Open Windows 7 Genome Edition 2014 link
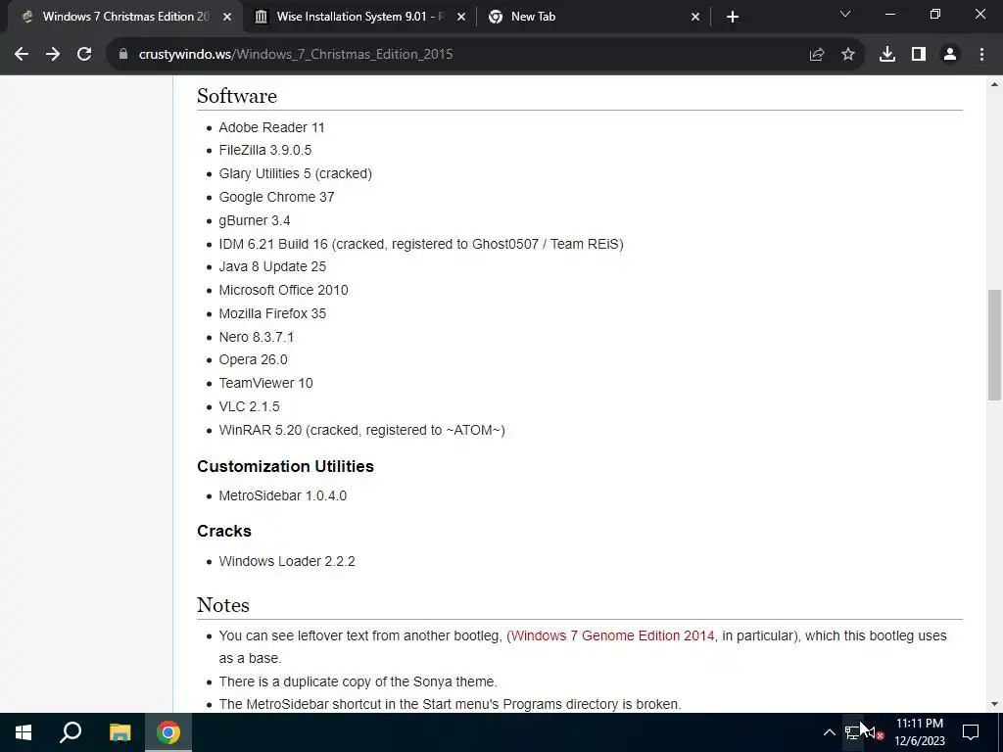The image size is (1003, 752). click(612, 635)
